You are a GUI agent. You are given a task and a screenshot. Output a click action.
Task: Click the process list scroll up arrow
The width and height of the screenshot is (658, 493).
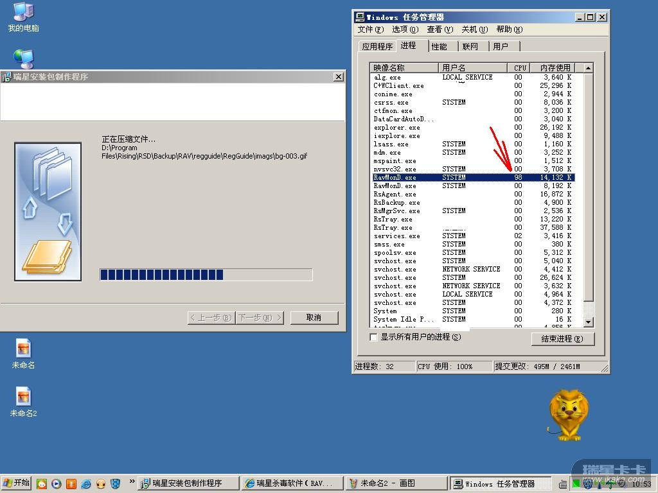pyautogui.click(x=589, y=68)
